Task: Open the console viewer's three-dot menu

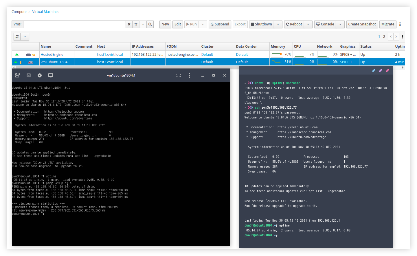Action: pos(190,75)
